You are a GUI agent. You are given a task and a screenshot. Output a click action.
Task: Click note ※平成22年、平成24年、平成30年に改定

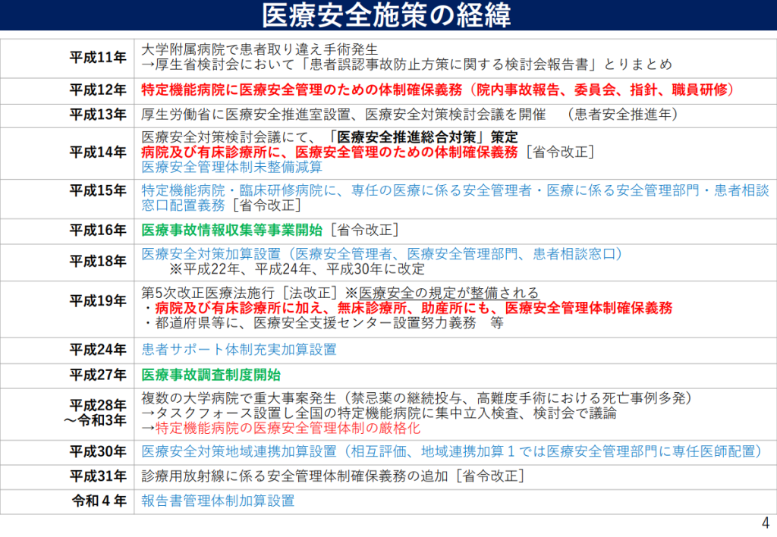pos(297,269)
